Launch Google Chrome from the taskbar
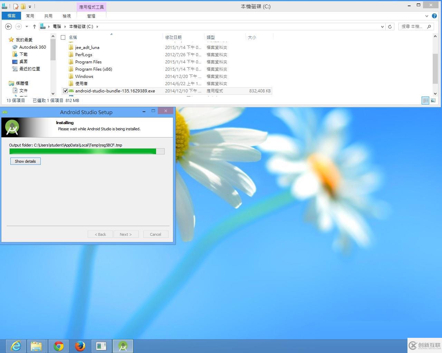 tap(58, 346)
